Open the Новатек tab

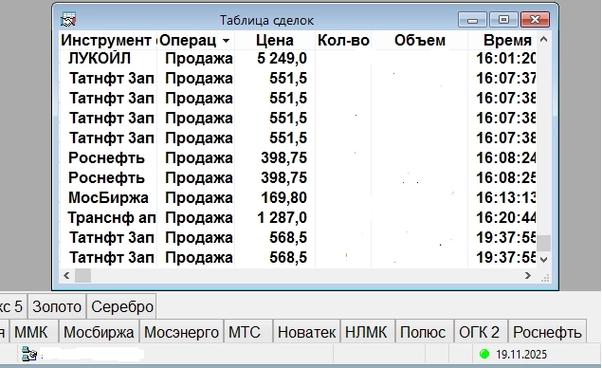point(306,332)
